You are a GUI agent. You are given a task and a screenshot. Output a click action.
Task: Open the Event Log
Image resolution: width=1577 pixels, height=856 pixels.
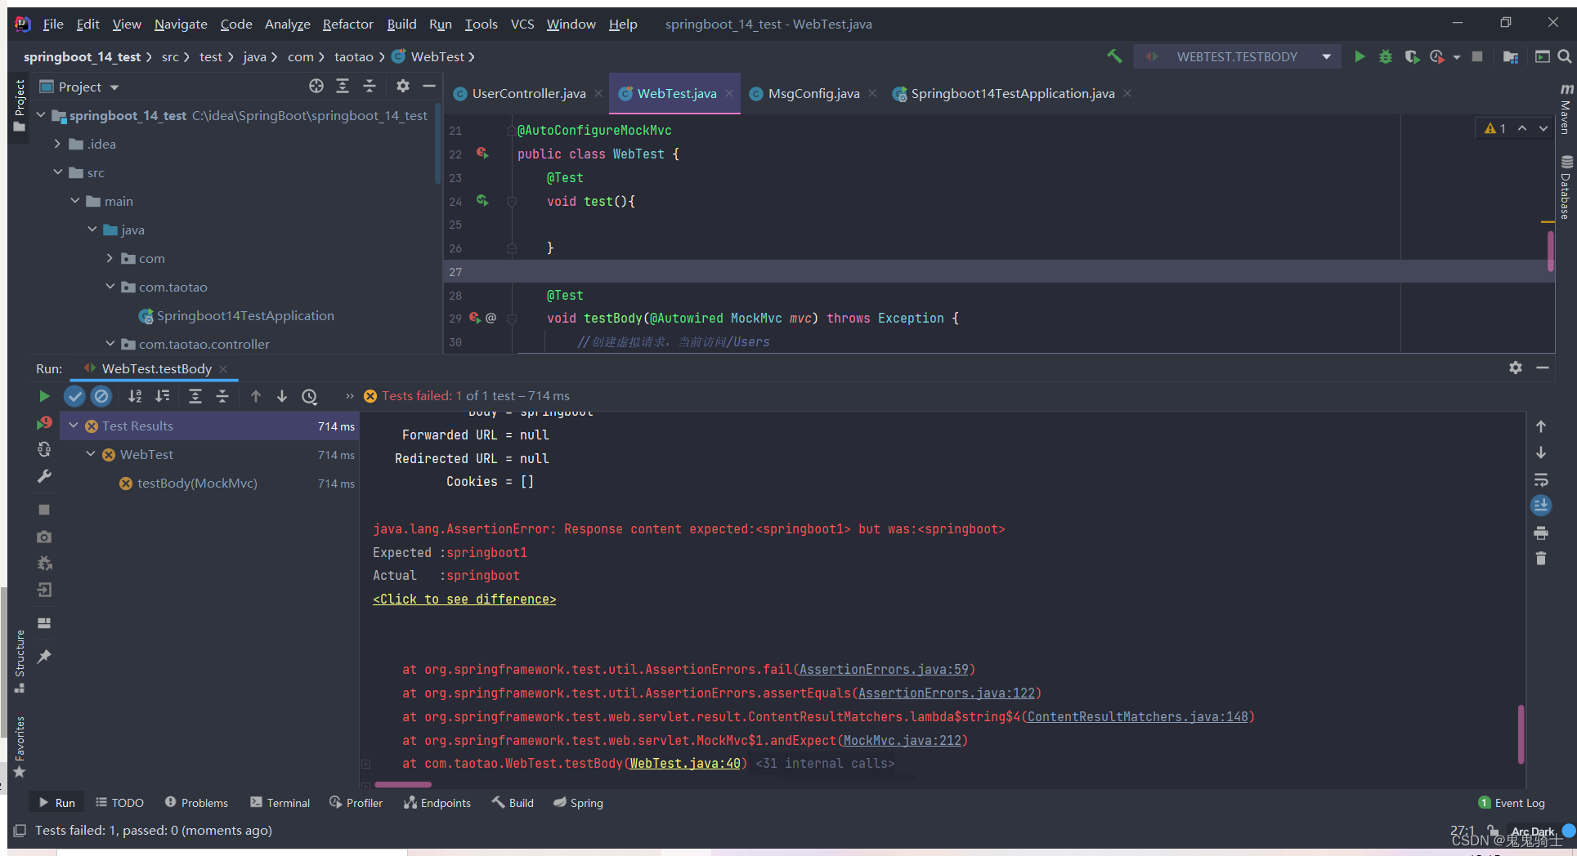[1512, 803]
